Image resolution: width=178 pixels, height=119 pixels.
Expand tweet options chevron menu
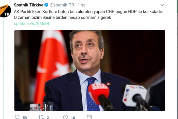tap(162, 5)
